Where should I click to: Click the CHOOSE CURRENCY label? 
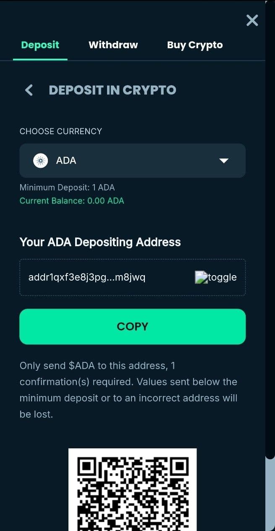pos(61,131)
